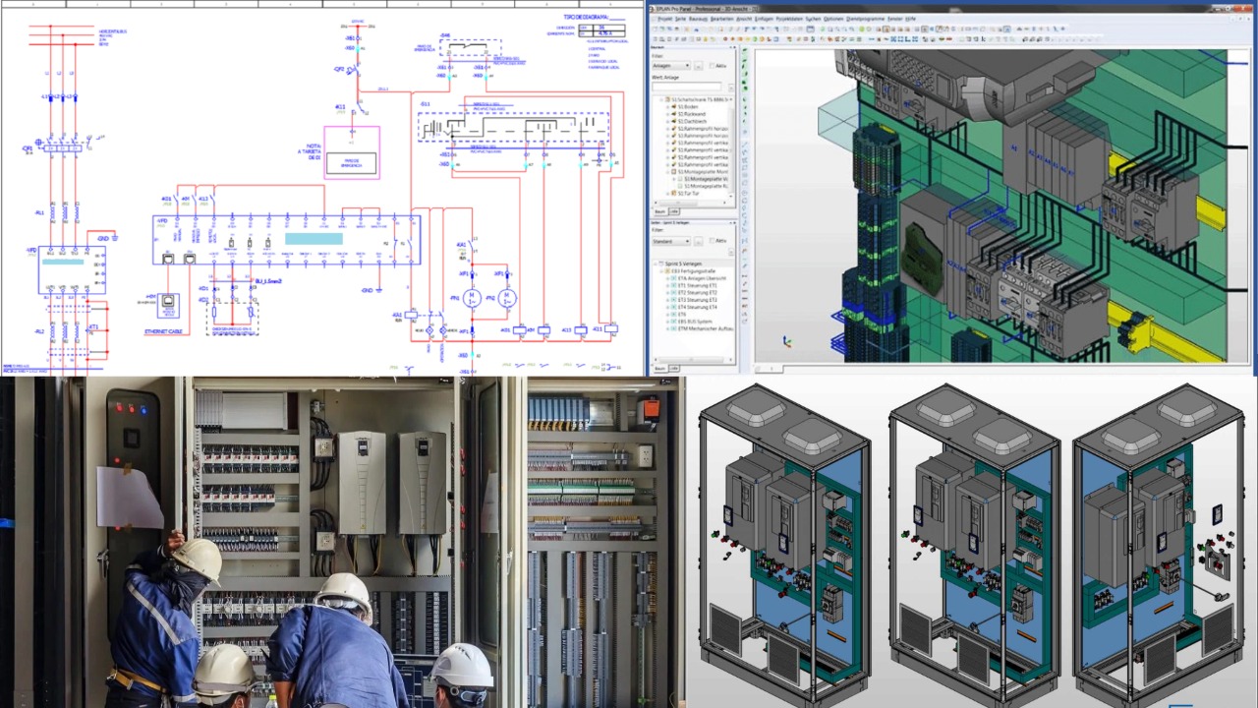Screen dimensions: 1258x708
Task: Click the XYZ coordinate axes icon in 3D view
Action: click(x=786, y=342)
